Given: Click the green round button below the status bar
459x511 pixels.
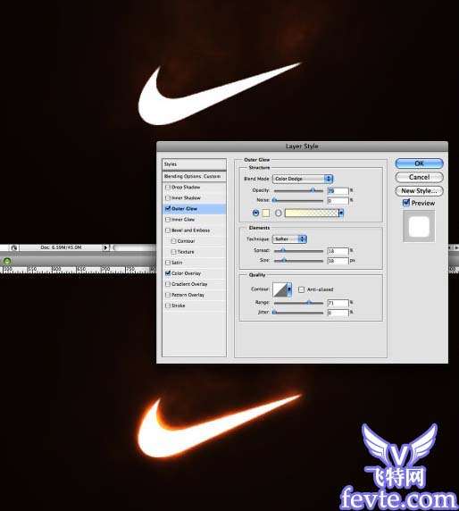Looking at the screenshot, I should (7, 261).
